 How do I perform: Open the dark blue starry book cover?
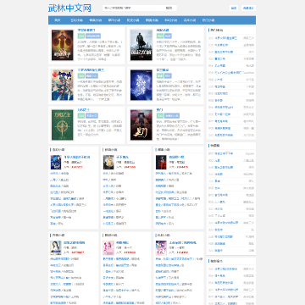pos(141,85)
